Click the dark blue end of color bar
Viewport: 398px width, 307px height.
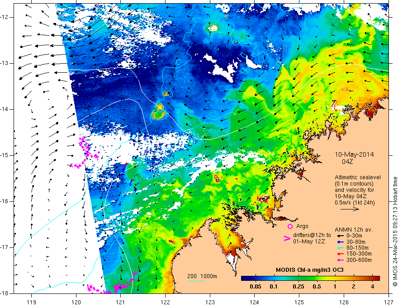(x=244, y=279)
